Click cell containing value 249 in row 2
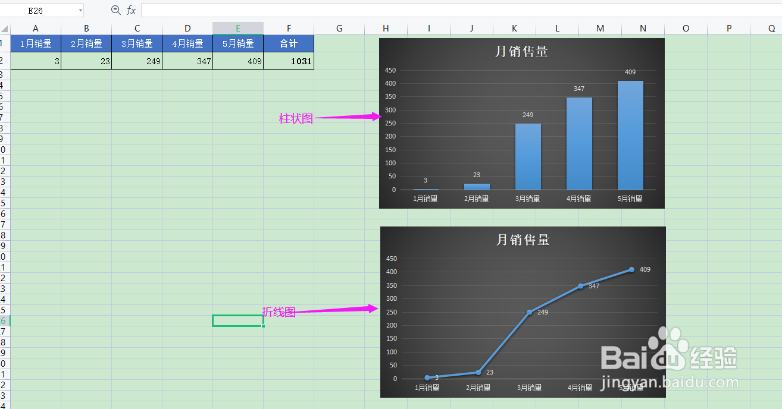The height and width of the screenshot is (409, 782). tap(137, 61)
